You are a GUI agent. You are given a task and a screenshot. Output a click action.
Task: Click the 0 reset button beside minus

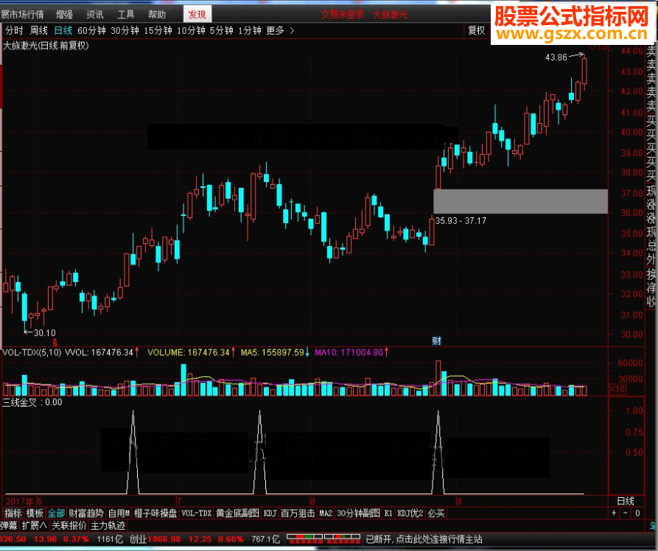tap(637, 513)
